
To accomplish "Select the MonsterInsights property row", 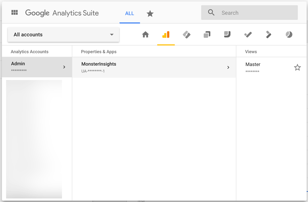I will point(143,67).
